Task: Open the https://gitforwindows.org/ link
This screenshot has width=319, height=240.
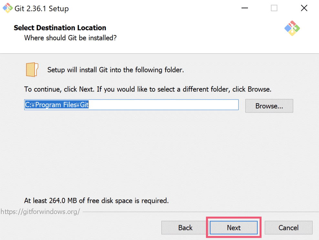Action: (40, 212)
